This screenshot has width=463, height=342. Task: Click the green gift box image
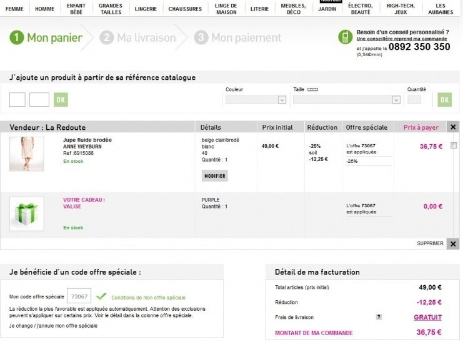tap(27, 213)
